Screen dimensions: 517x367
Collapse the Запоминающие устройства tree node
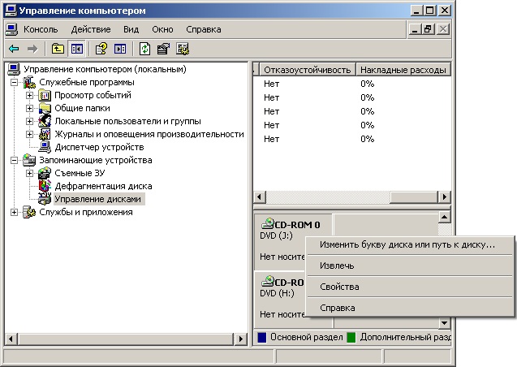[x=15, y=160]
